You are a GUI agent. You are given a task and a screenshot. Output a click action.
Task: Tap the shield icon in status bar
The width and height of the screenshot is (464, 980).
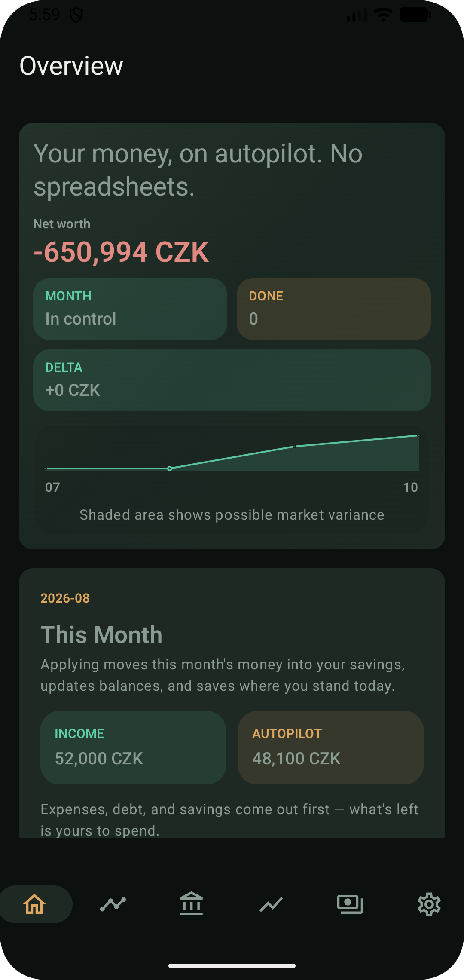coord(76,15)
